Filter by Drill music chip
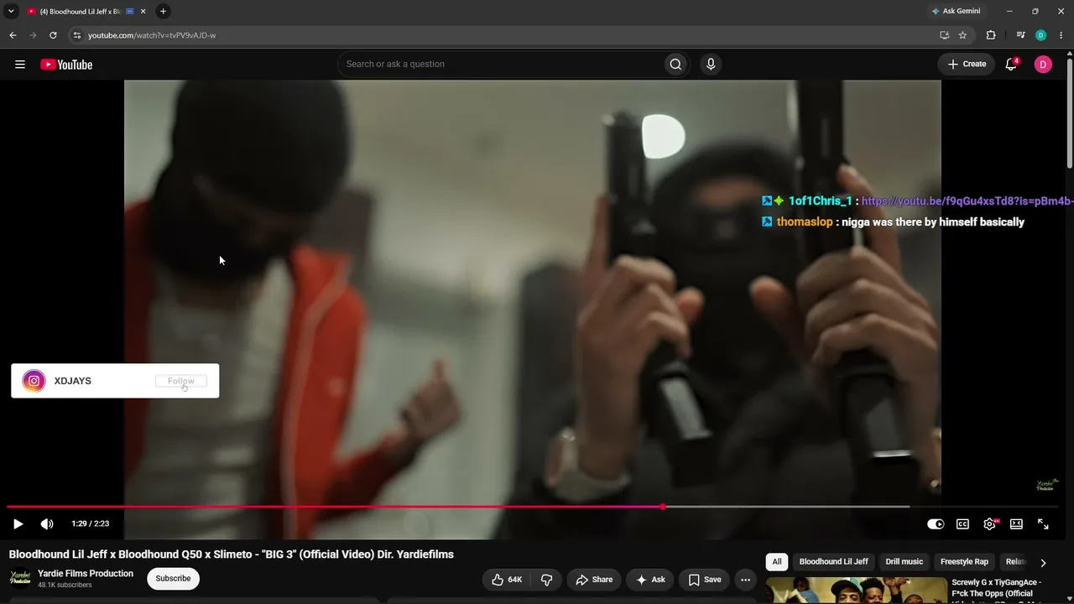 pyautogui.click(x=905, y=562)
